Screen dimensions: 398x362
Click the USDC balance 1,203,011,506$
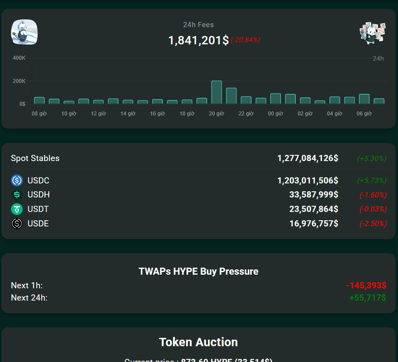[x=308, y=180]
